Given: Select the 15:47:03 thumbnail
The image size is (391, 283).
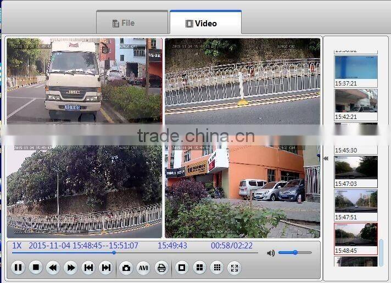Looking at the screenshot, I should click(x=356, y=172).
